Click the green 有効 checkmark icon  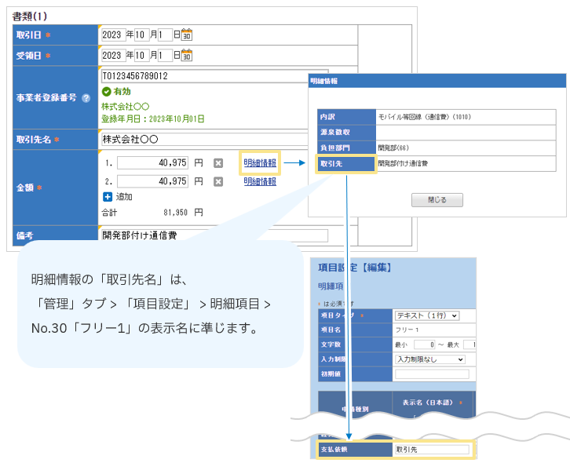click(107, 92)
